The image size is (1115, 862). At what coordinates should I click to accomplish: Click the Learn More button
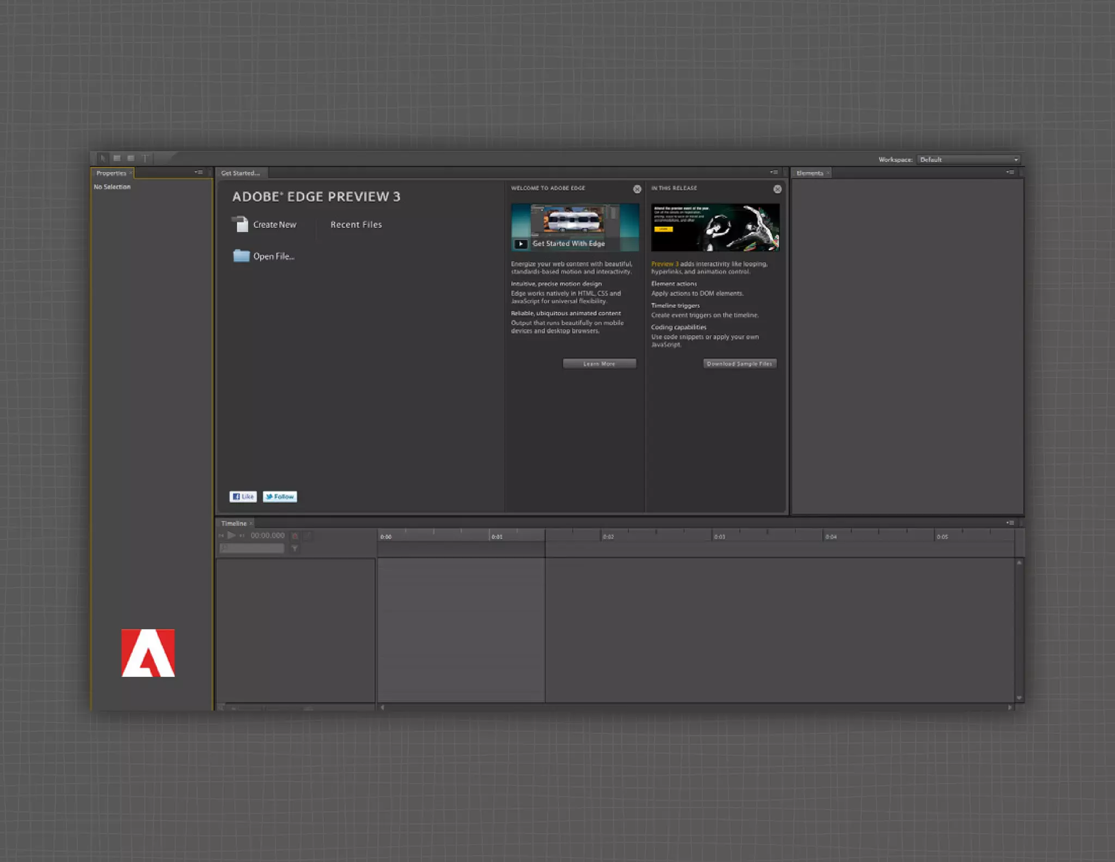599,363
